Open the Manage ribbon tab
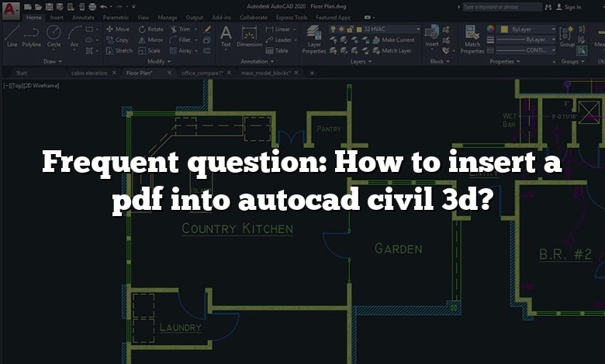The image size is (605, 364). pos(168,17)
